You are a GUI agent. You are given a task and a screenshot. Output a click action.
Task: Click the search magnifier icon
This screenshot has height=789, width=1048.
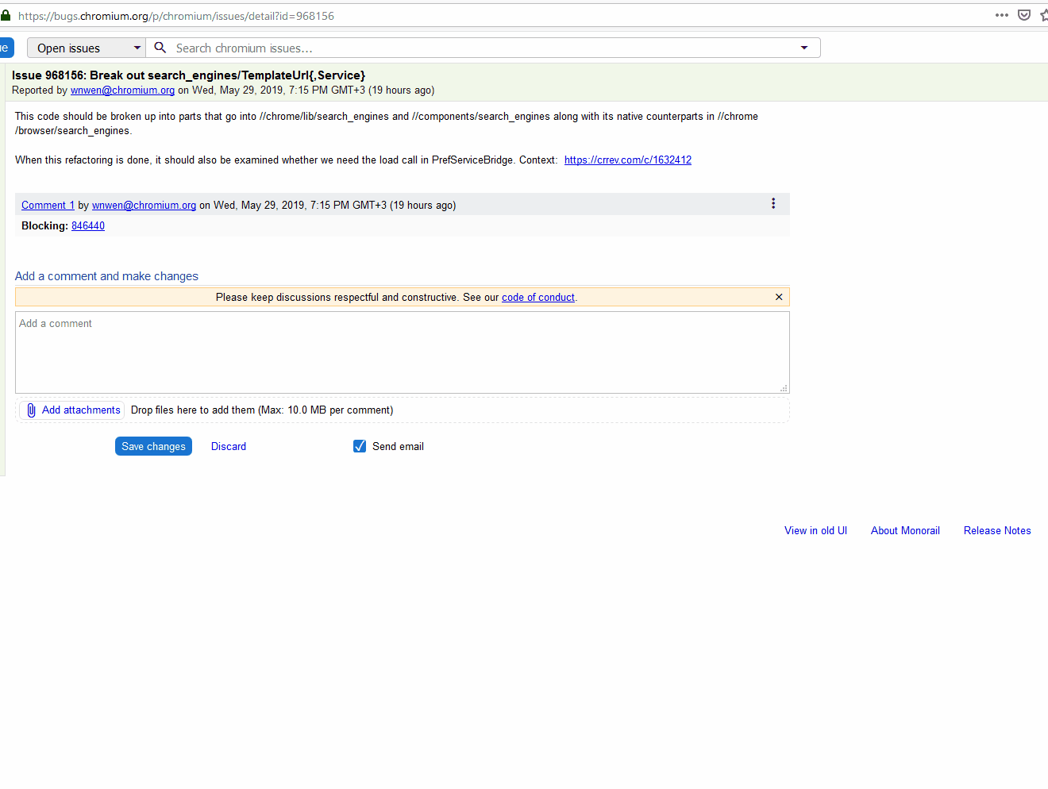[x=160, y=47]
